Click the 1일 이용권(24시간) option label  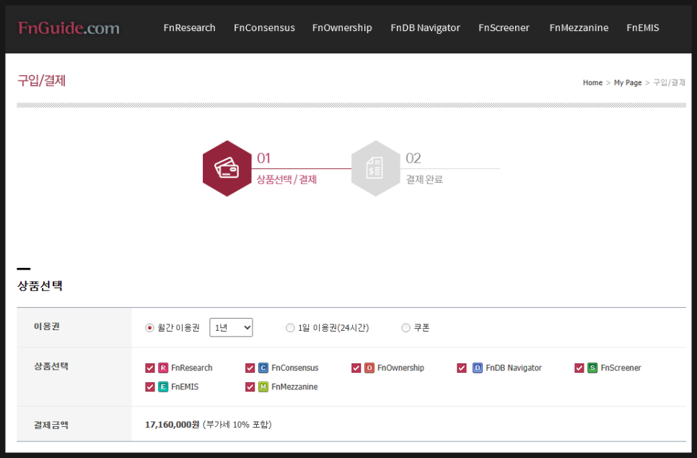pyautogui.click(x=333, y=328)
